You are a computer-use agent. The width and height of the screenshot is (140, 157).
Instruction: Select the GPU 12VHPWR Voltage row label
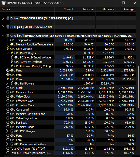[28, 62]
